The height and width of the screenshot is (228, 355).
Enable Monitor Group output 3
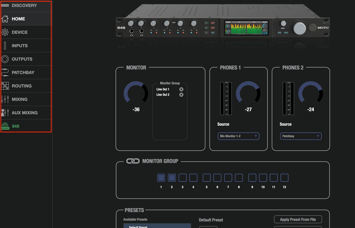click(182, 178)
